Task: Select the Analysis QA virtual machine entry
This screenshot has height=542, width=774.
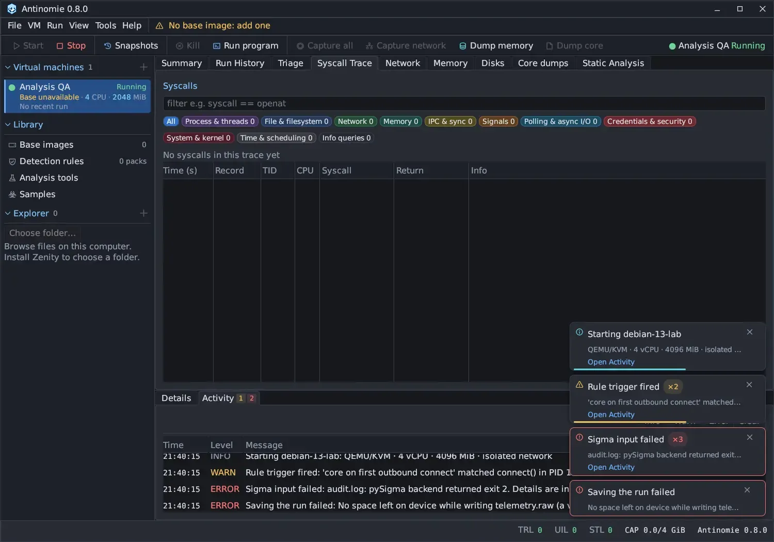Action: click(x=77, y=96)
